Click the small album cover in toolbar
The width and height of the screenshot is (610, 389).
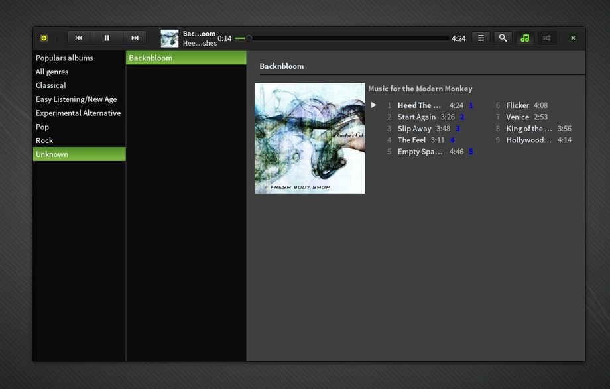tap(170, 38)
